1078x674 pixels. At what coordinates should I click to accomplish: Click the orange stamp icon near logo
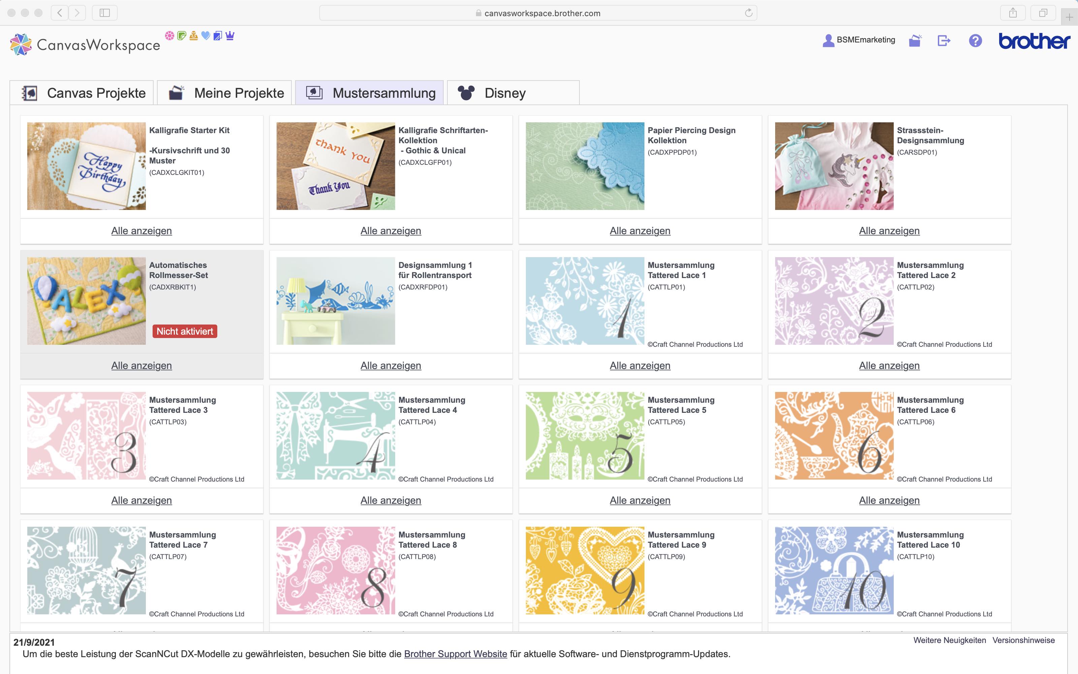[x=193, y=36]
